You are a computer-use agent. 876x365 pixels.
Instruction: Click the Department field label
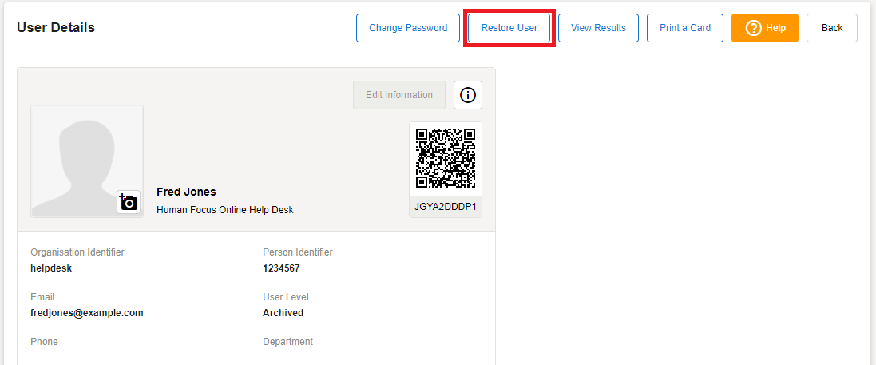[287, 342]
